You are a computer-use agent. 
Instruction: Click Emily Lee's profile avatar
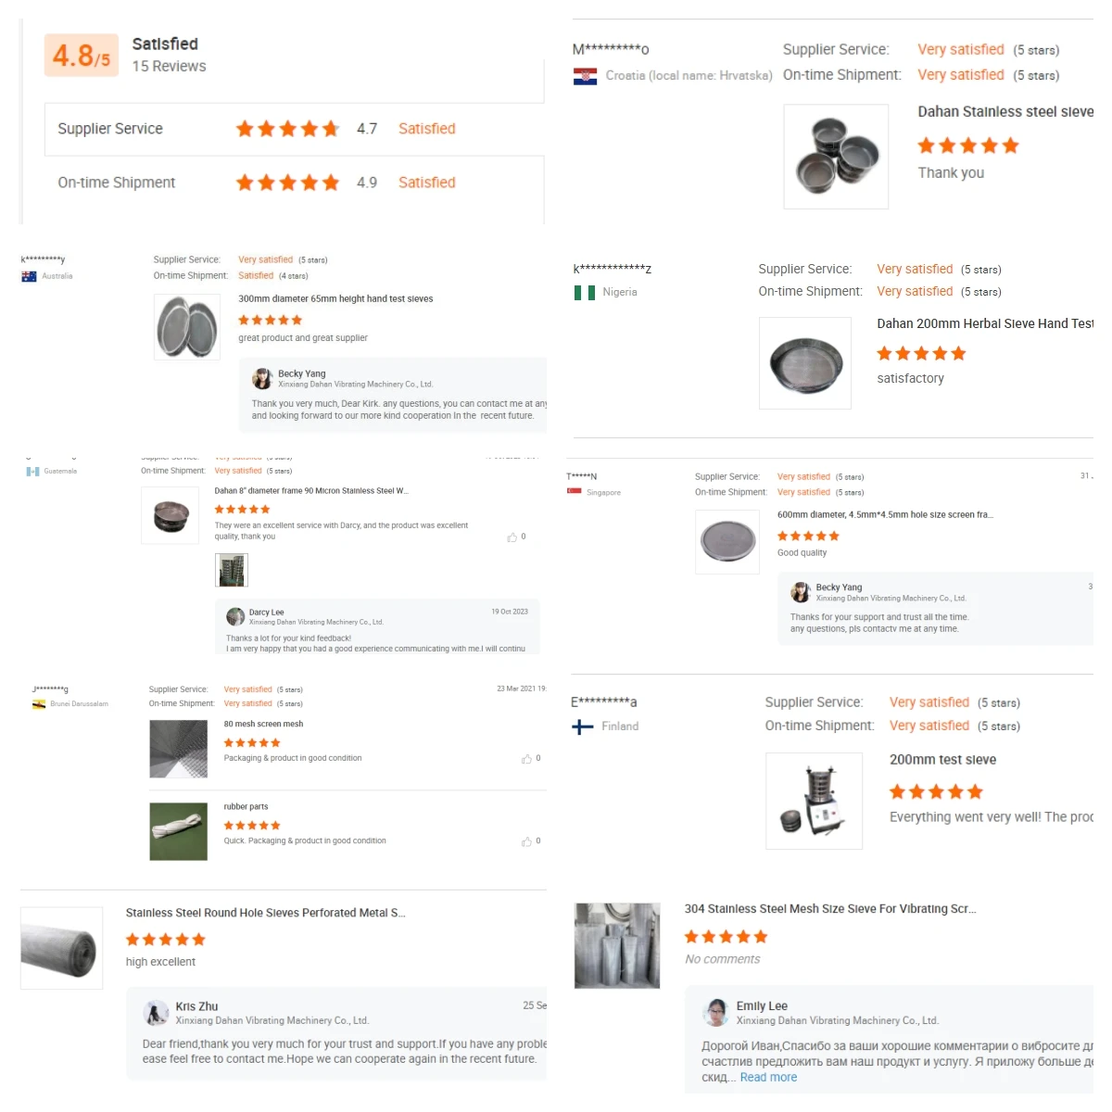click(x=715, y=1013)
